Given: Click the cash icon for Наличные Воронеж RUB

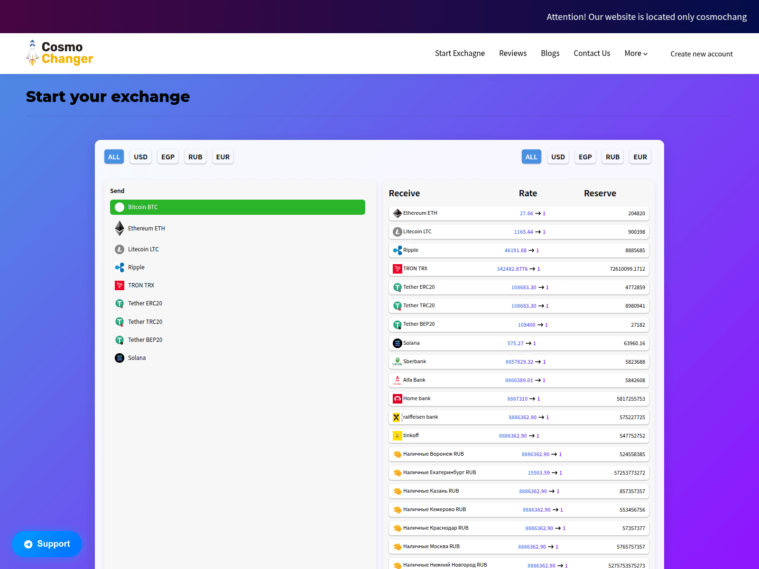Looking at the screenshot, I should 398,454.
